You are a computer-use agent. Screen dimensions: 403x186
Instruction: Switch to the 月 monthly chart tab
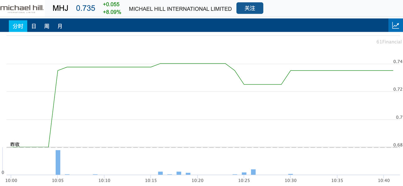(x=60, y=26)
